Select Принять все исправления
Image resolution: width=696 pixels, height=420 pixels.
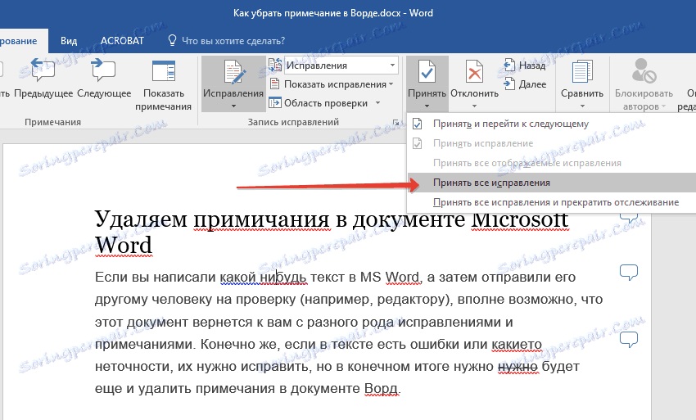551,183
